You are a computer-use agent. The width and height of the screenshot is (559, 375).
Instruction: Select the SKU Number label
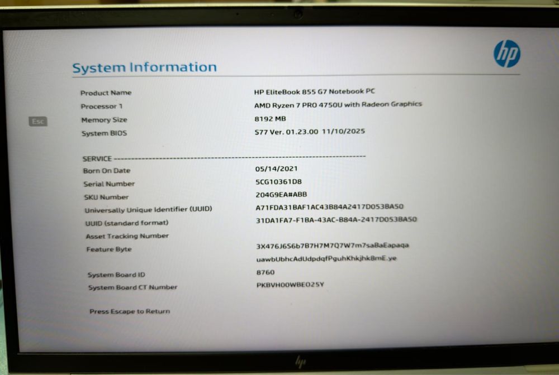106,197
